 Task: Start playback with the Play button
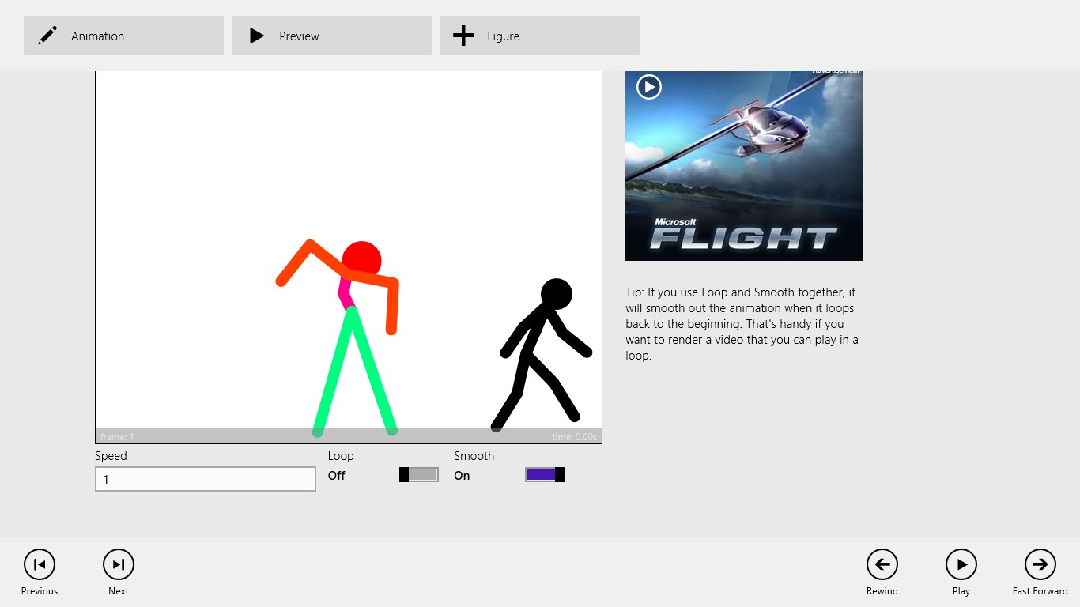(x=961, y=564)
